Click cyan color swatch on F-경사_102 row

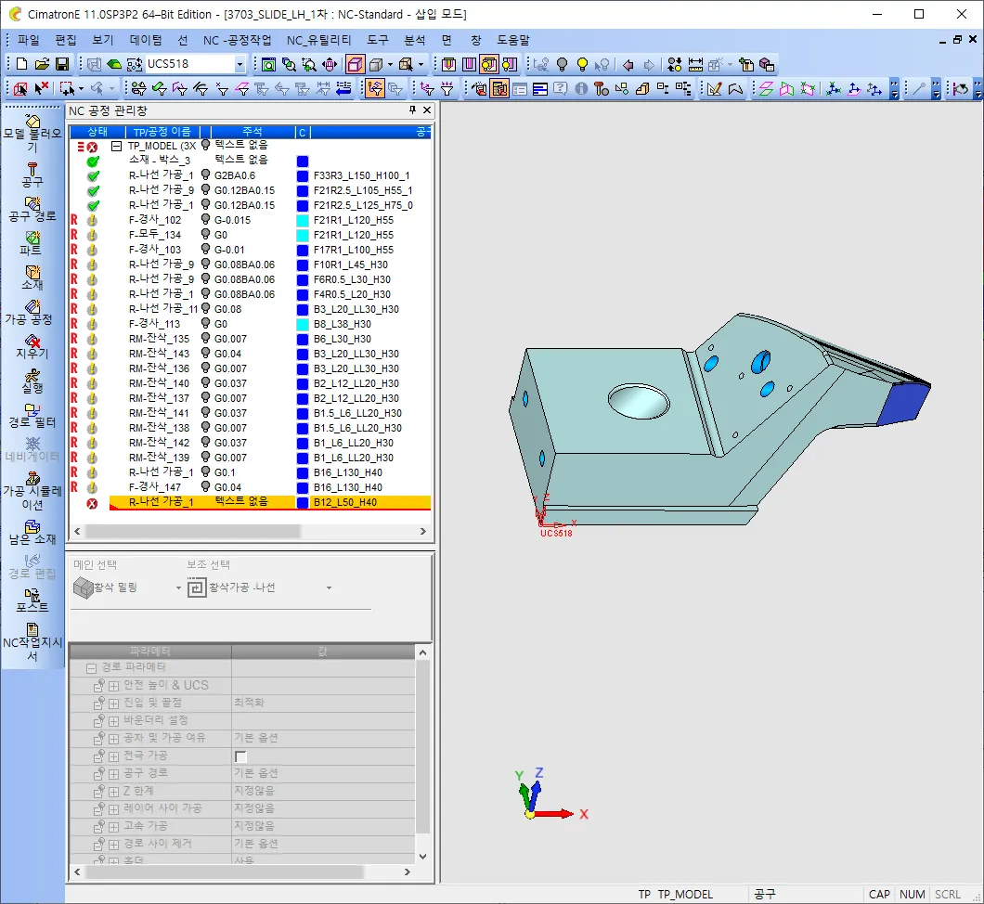coord(303,220)
